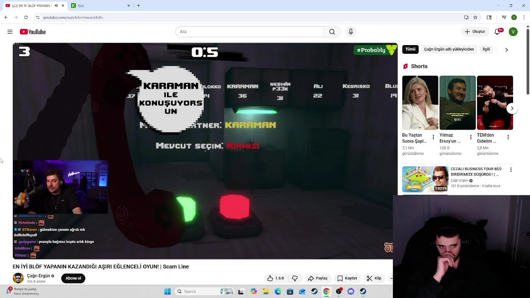Select the 'İlgili' filter chip
Image resolution: width=530 pixels, height=298 pixels.
[x=486, y=49]
